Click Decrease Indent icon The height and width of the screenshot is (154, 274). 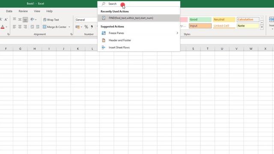(32, 27)
